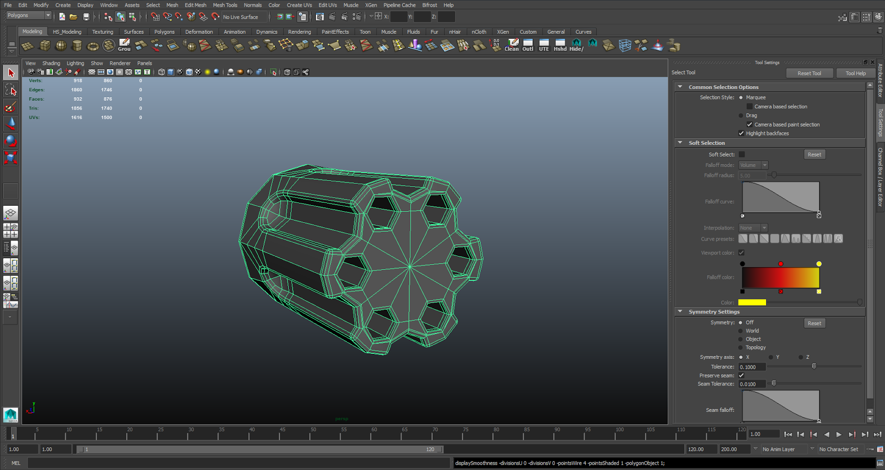Select the arrow Select tool in toolbox
Viewport: 885px width, 470px height.
tap(11, 72)
